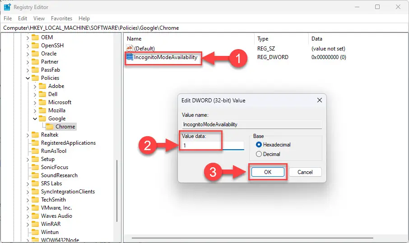The height and width of the screenshot is (243, 409).
Task: Select the Waves Audio tree item
Action: [56, 215]
